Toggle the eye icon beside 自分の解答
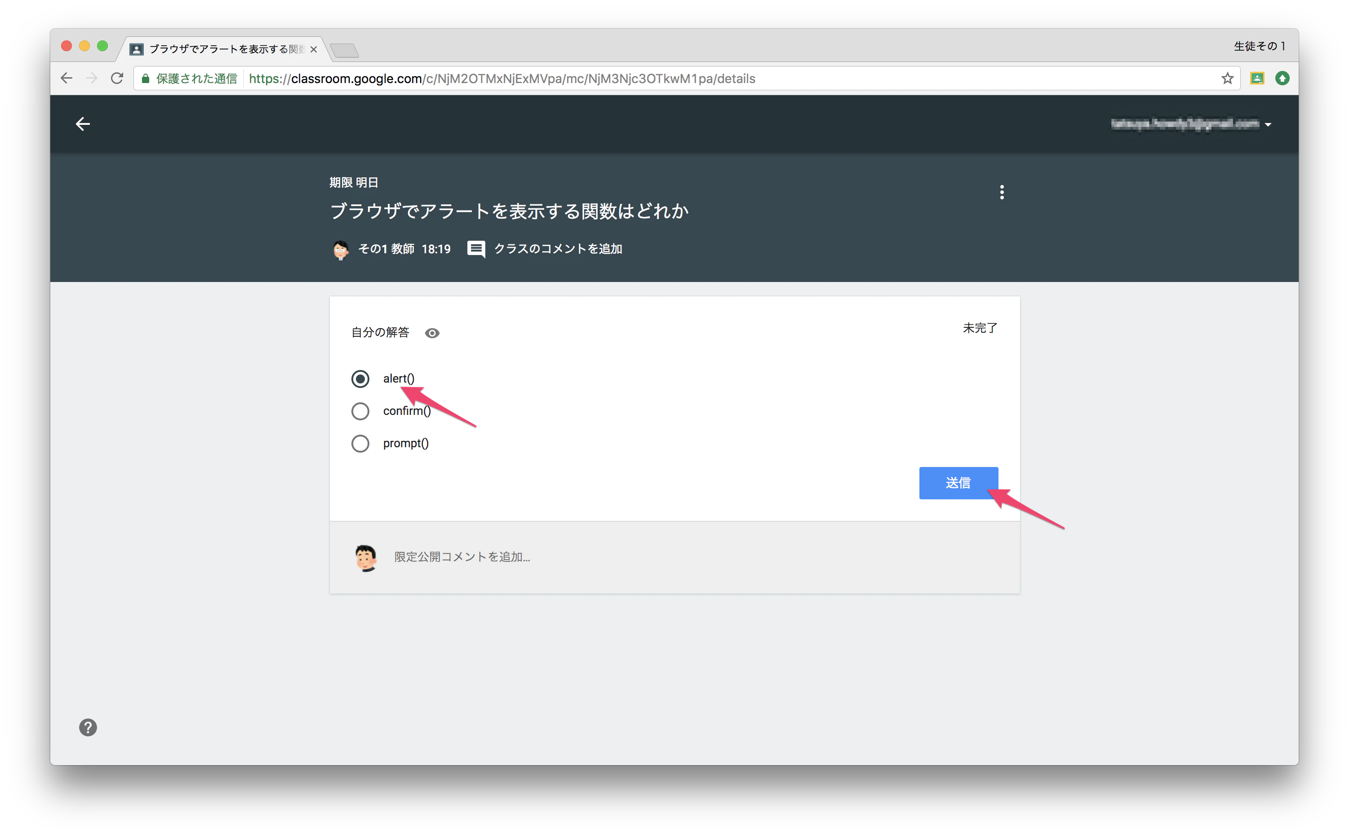 click(x=432, y=333)
